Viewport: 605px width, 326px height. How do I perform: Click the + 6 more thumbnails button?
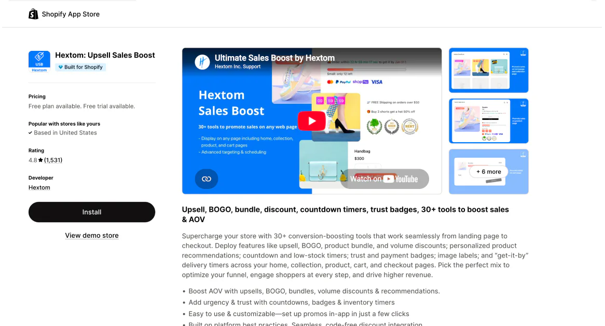coord(488,172)
